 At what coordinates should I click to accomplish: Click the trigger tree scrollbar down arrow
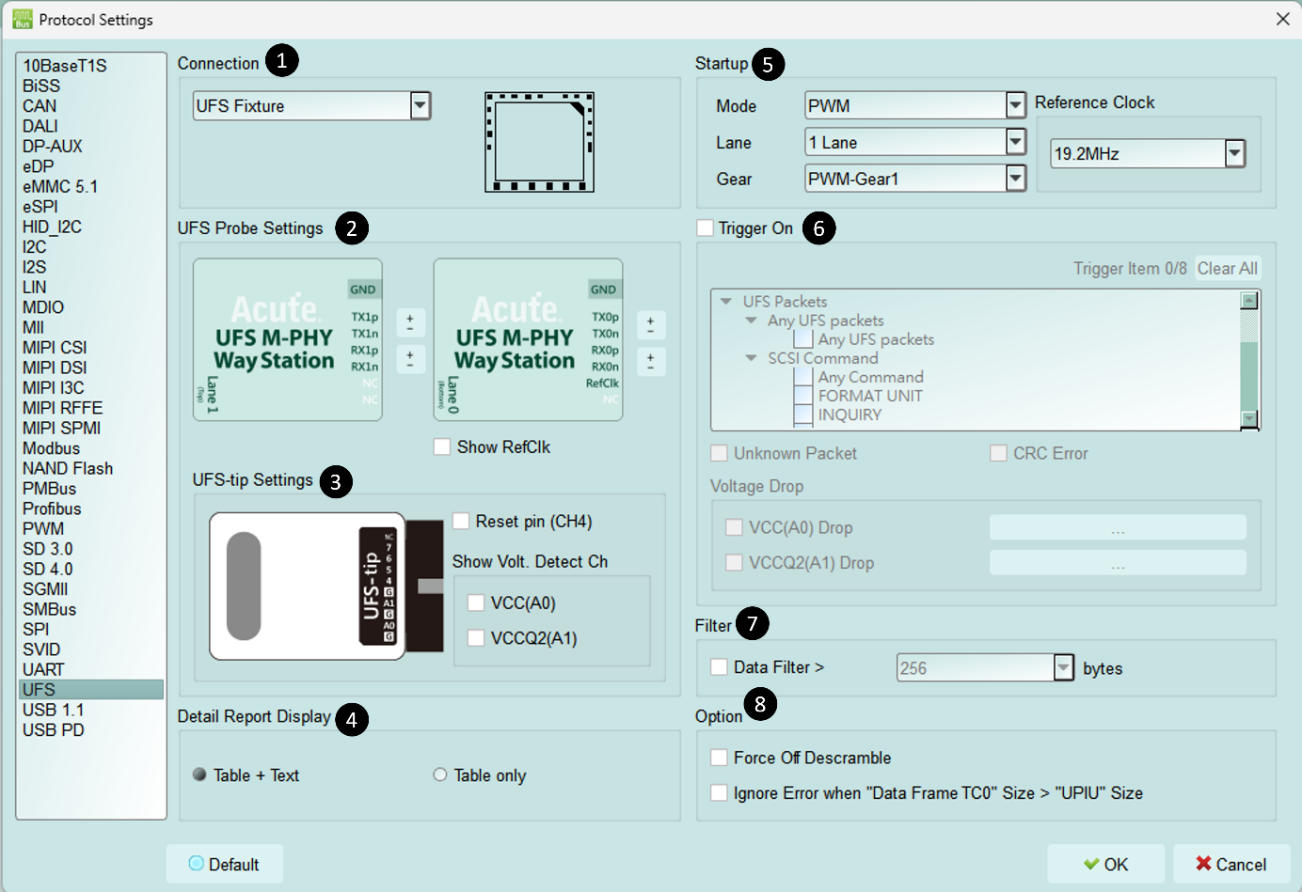pos(1249,419)
